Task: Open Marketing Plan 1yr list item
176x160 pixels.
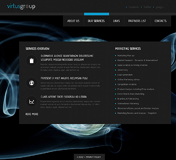Action: [126, 56]
